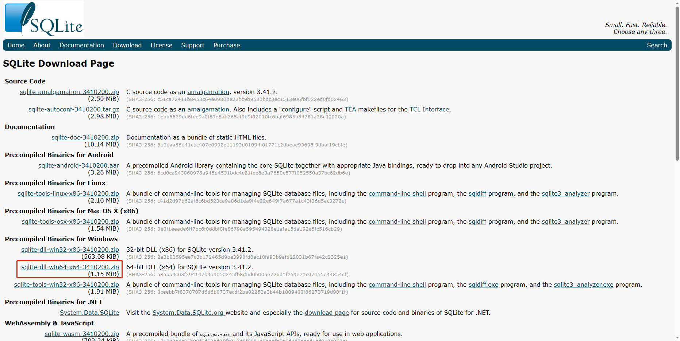Click the scrollbar up arrow
Image resolution: width=680 pixels, height=341 pixels.
677,3
